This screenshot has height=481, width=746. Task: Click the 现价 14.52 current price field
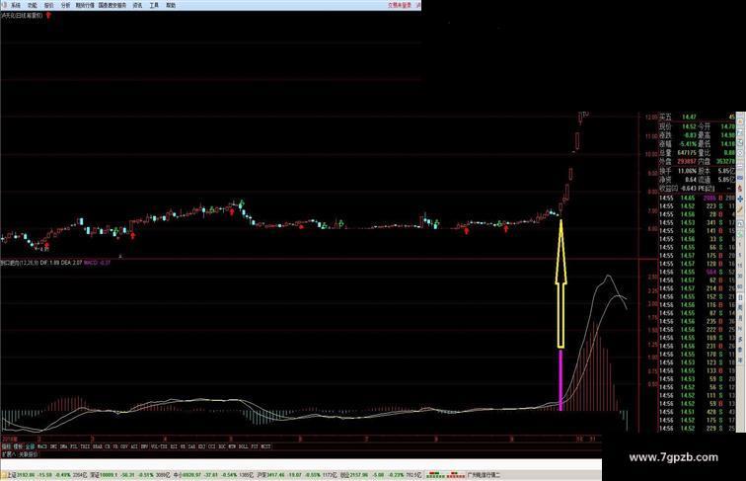coord(678,126)
